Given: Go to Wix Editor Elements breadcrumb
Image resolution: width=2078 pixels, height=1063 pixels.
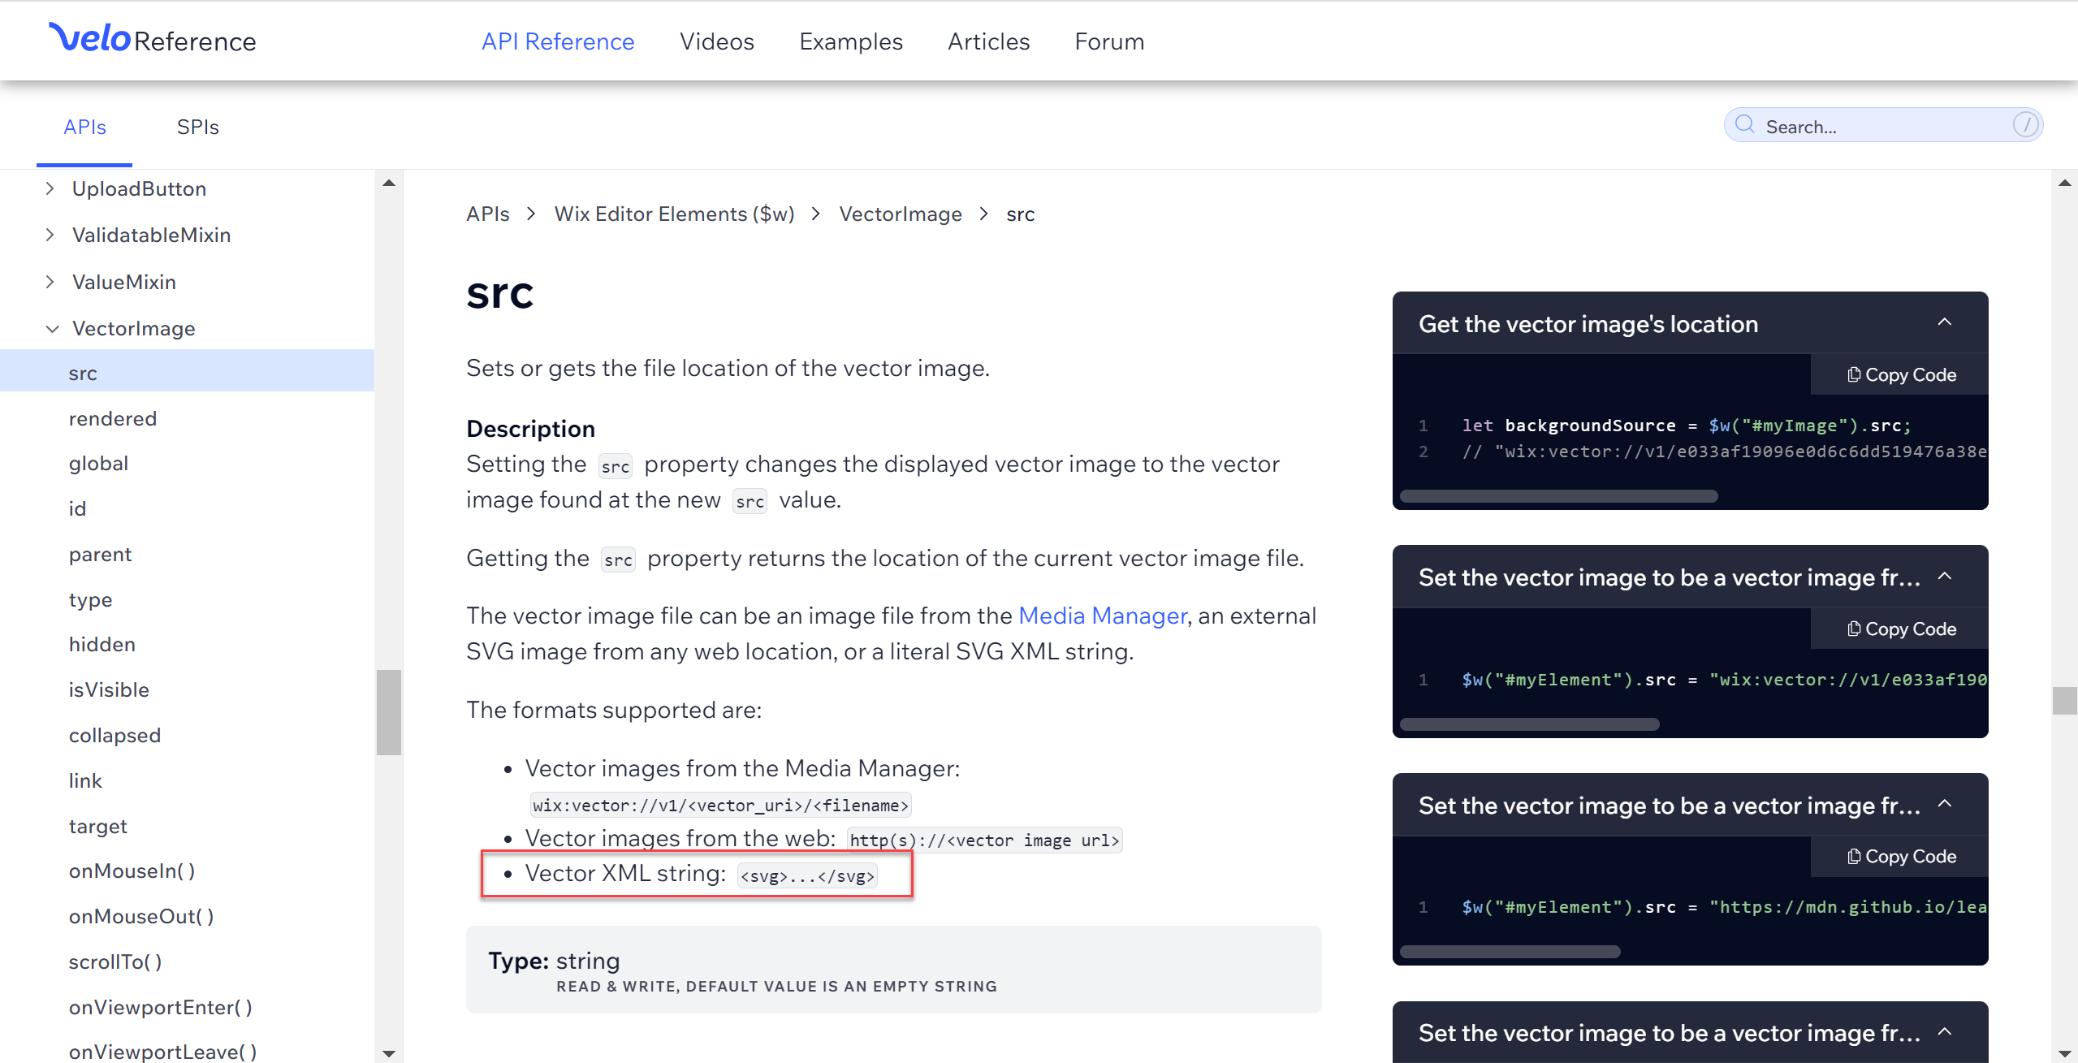Looking at the screenshot, I should 674,214.
